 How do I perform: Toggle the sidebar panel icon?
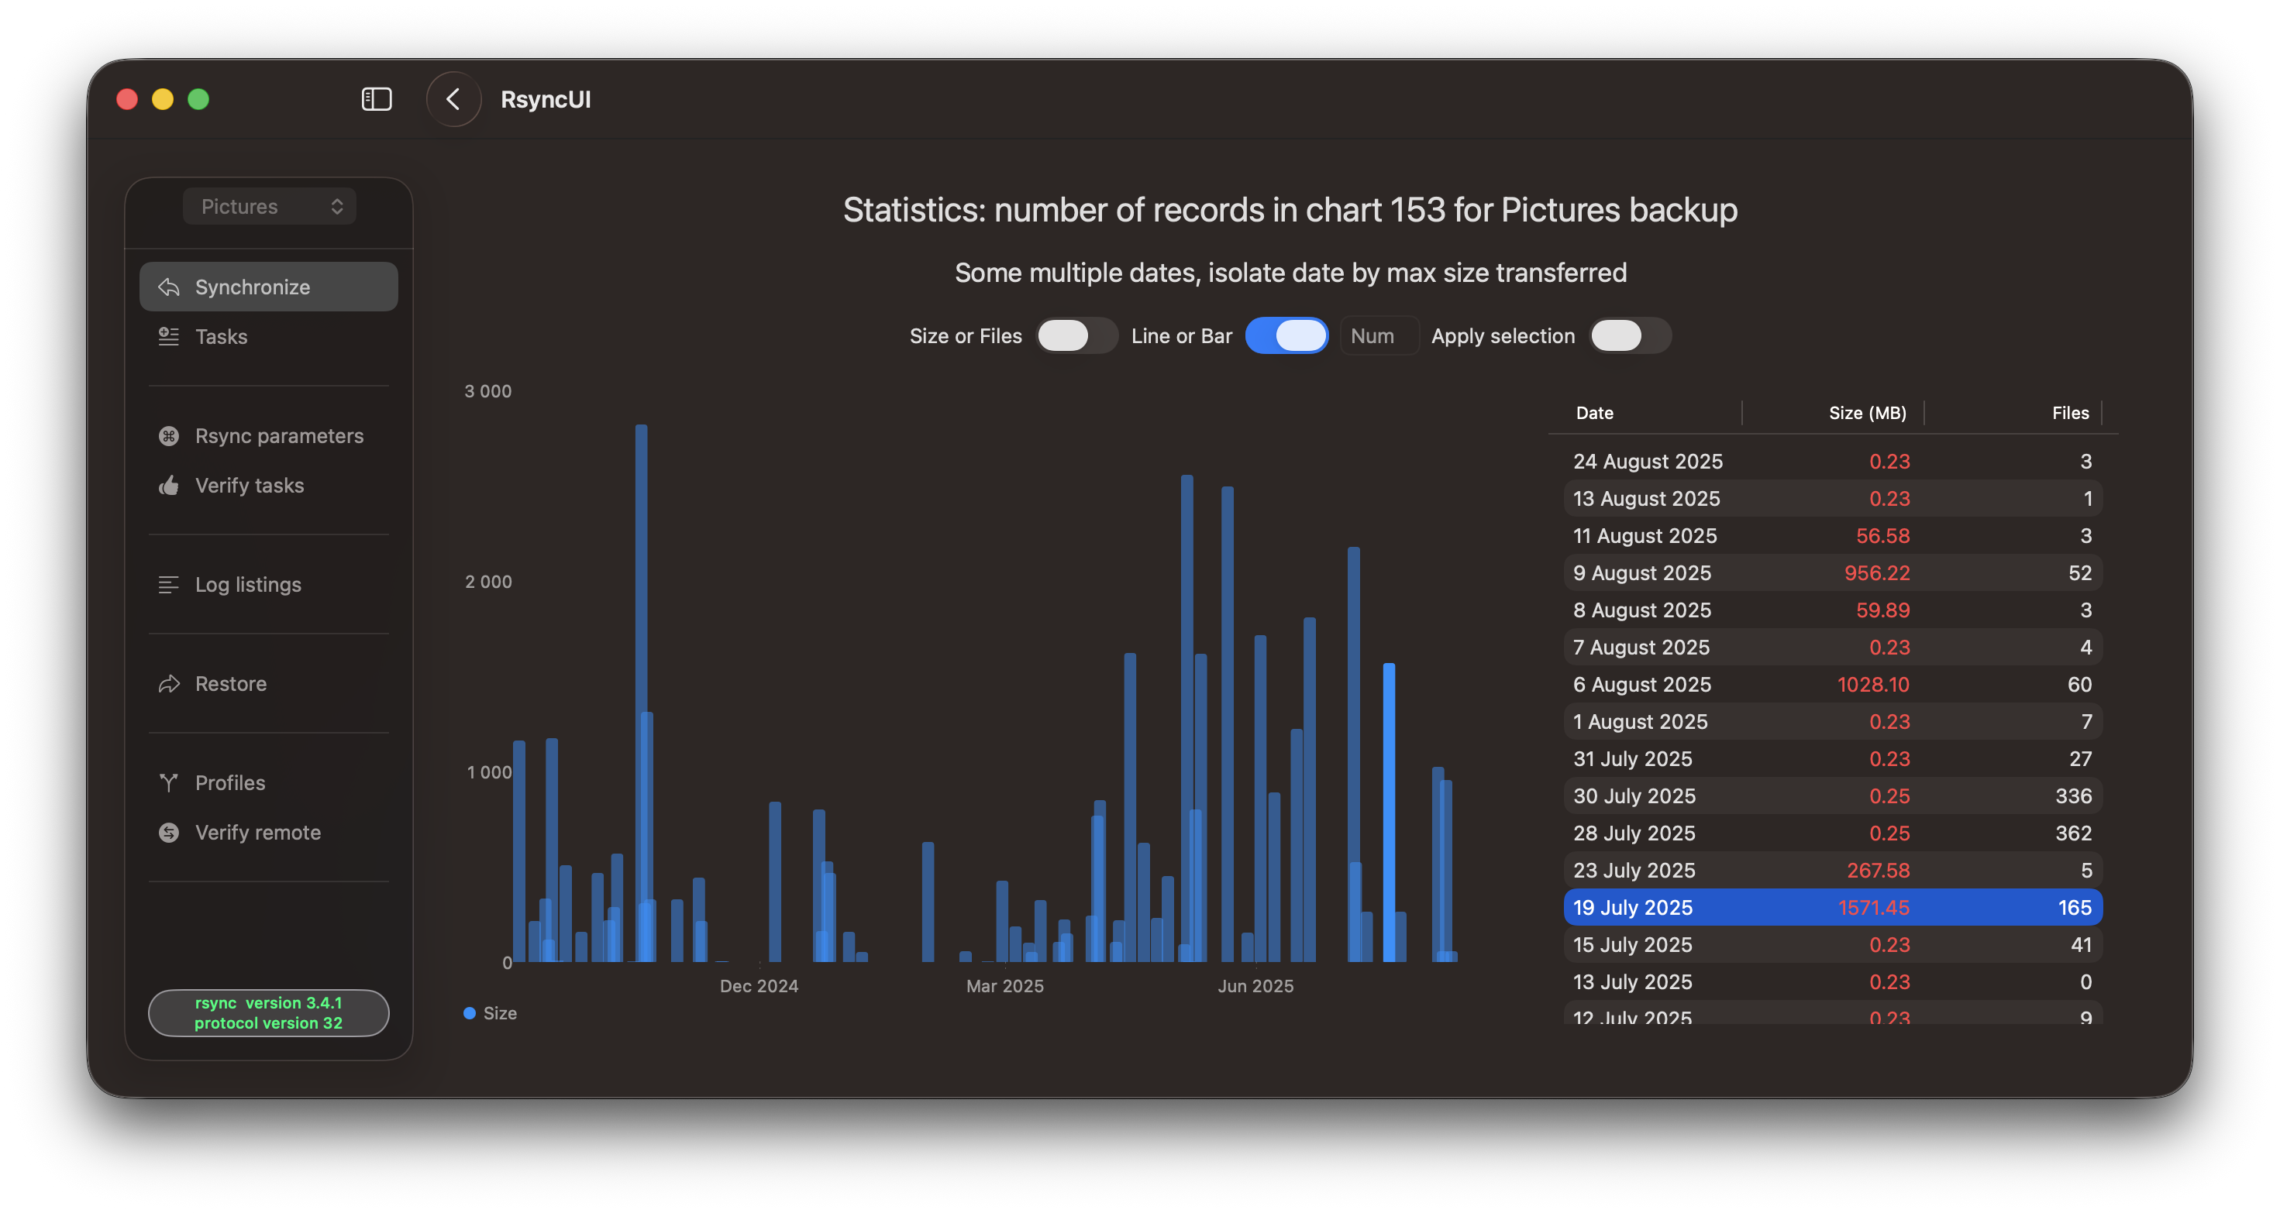pos(376,99)
